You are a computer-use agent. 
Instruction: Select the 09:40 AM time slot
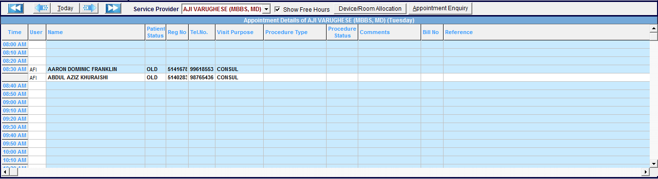pos(15,135)
